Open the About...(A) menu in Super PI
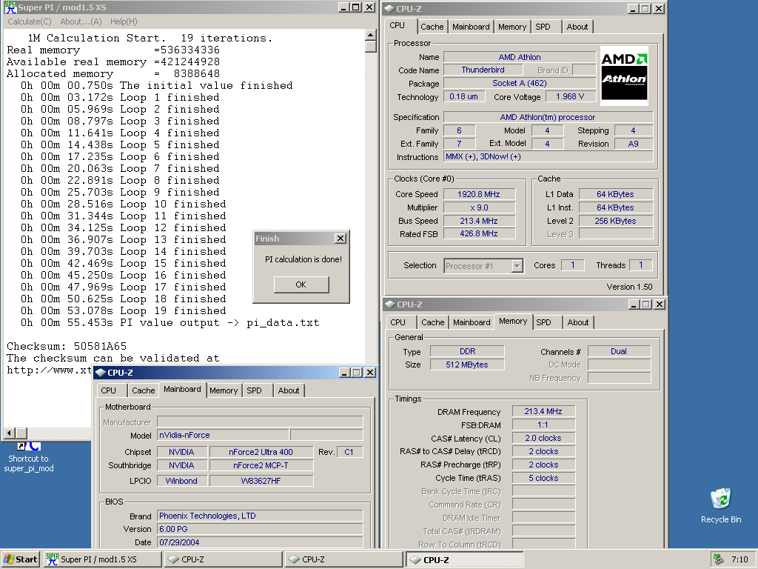This screenshot has height=569, width=758. (81, 21)
